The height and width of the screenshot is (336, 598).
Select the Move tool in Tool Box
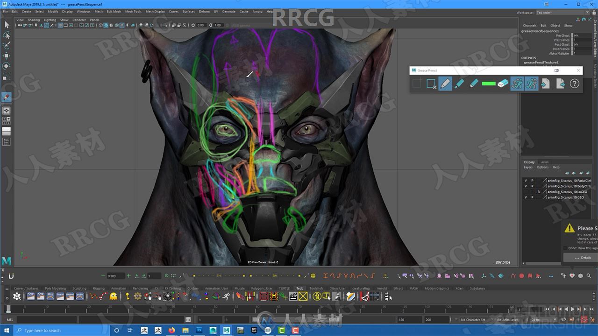click(x=7, y=56)
